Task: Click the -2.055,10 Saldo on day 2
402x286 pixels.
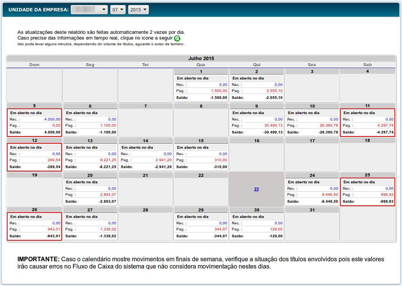Action: pos(274,98)
